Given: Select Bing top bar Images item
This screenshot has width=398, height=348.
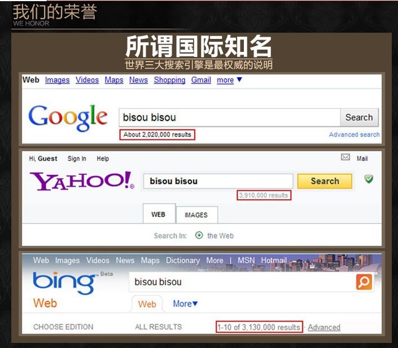Looking at the screenshot, I should click(67, 260).
